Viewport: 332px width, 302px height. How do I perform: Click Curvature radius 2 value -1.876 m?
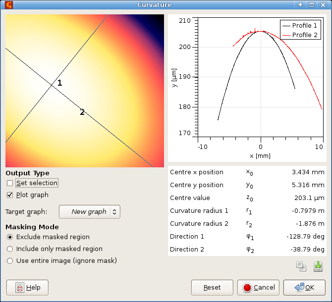pos(310,224)
